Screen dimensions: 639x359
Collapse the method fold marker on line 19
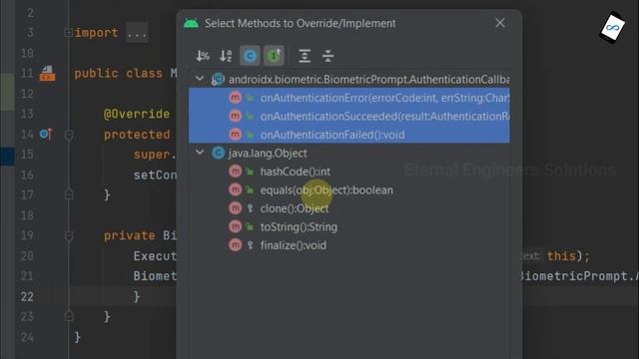point(69,236)
